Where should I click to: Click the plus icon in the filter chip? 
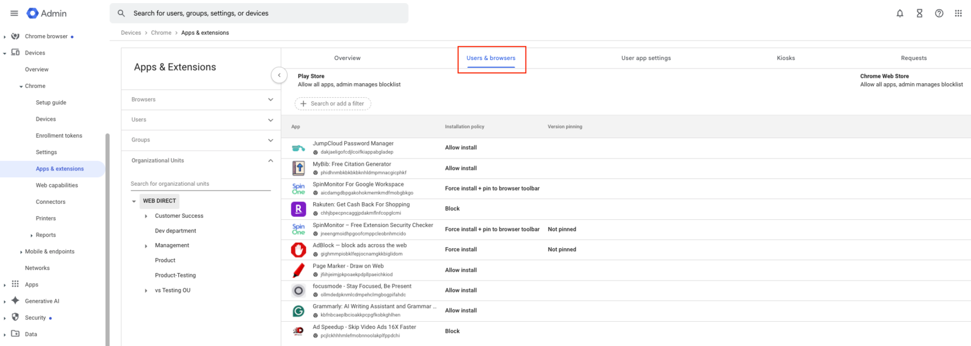coord(303,104)
